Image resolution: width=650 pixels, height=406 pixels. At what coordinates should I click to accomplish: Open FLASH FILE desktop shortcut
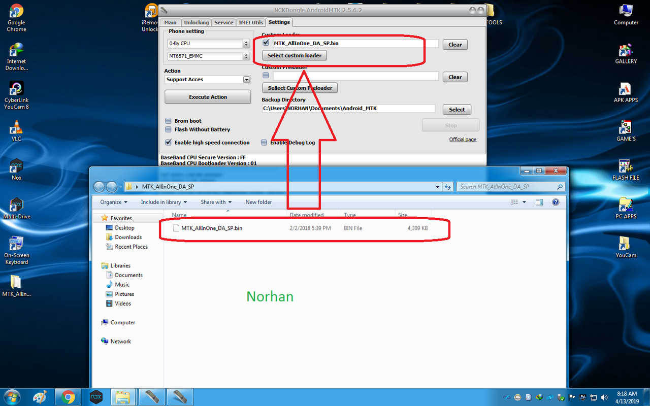626,170
